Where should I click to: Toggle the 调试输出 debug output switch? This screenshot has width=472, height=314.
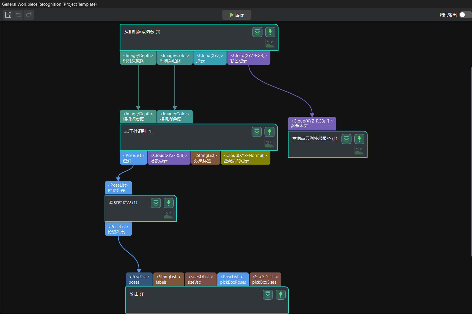(x=465, y=15)
